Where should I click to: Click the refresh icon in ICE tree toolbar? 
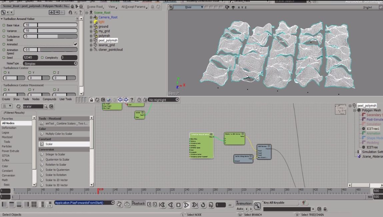pyautogui.click(x=97, y=100)
